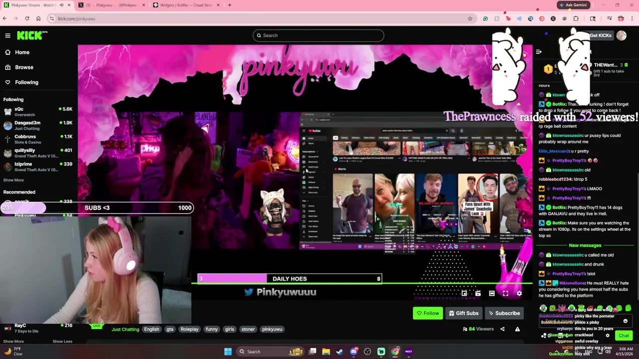The height and width of the screenshot is (359, 639).
Task: Click Get KICKs button
Action: pyautogui.click(x=600, y=35)
